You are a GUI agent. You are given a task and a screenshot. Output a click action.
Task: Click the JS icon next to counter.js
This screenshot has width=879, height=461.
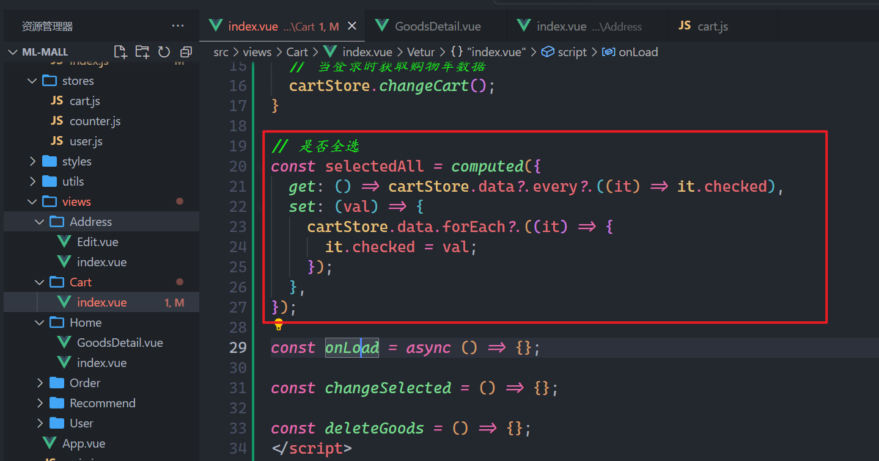coord(57,121)
